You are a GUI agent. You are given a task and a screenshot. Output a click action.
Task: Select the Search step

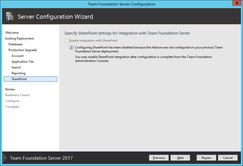pyautogui.click(x=16, y=67)
